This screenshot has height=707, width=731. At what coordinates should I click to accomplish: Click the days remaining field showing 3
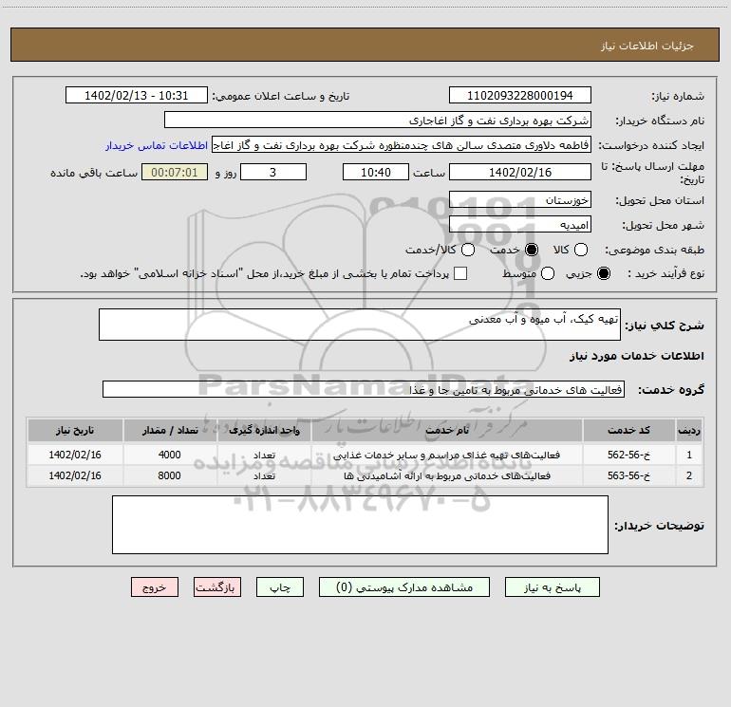[x=273, y=172]
